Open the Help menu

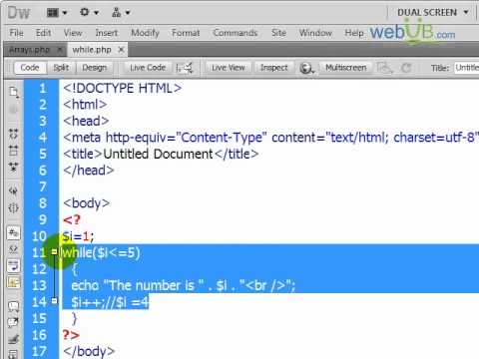coord(354,33)
